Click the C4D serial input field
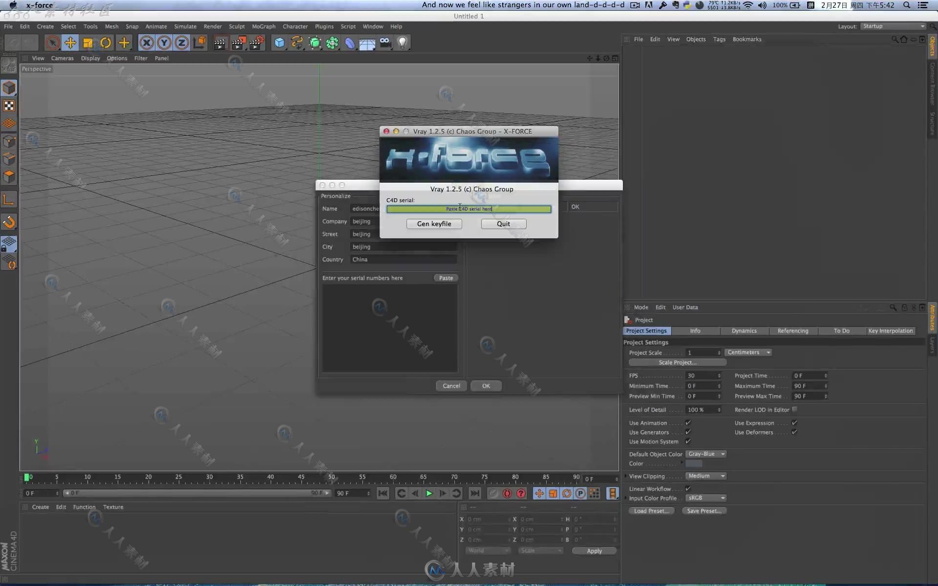Image resolution: width=938 pixels, height=586 pixels. pos(469,209)
